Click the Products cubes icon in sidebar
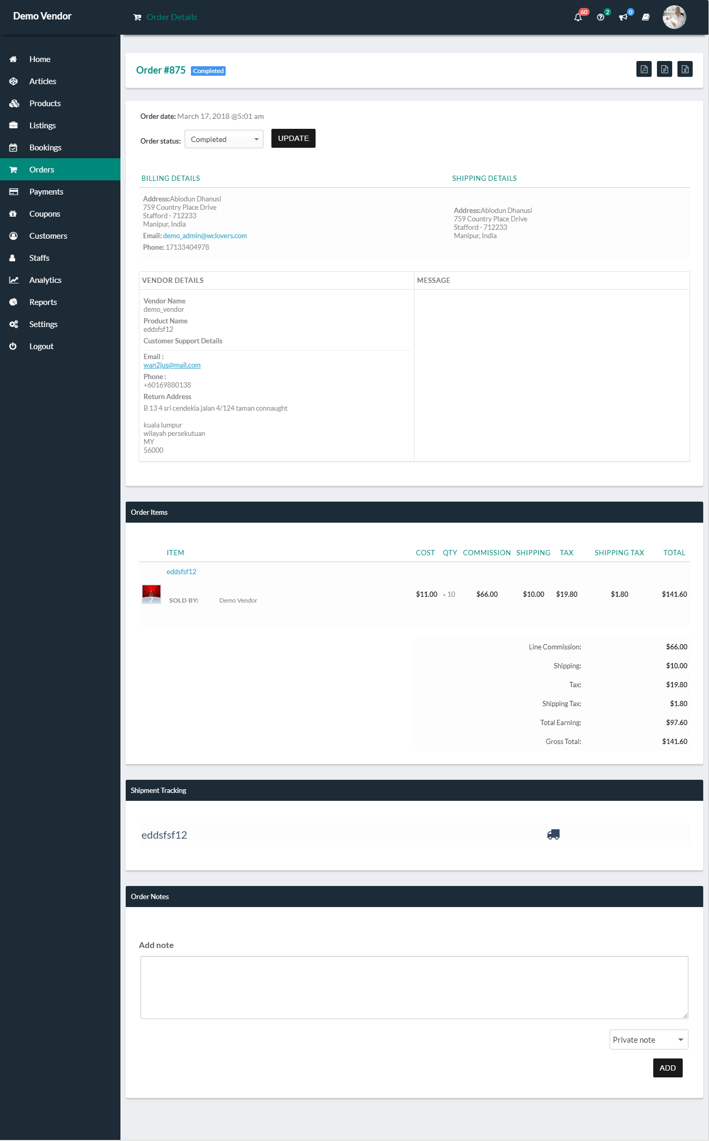The image size is (709, 1141). click(14, 104)
